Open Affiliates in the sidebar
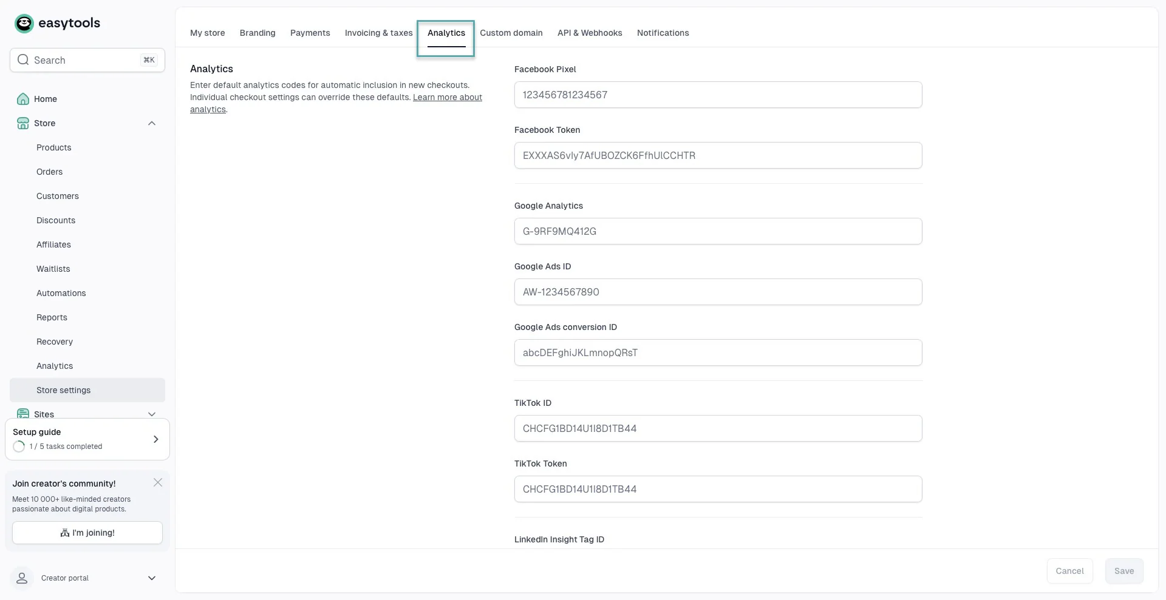1166x600 pixels. 87,244
